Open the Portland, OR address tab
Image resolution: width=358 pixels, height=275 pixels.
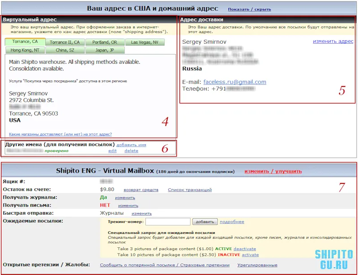(x=105, y=42)
